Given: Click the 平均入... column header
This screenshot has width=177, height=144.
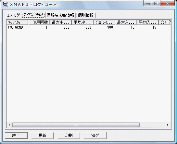Looking at the screenshot, I should pyautogui.click(x=148, y=22).
